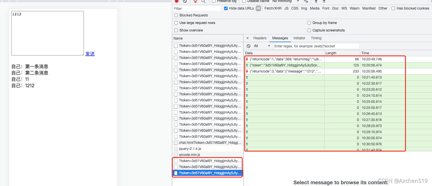Sort by the Name column header
This screenshot has height=186, width=432.
(208, 38)
